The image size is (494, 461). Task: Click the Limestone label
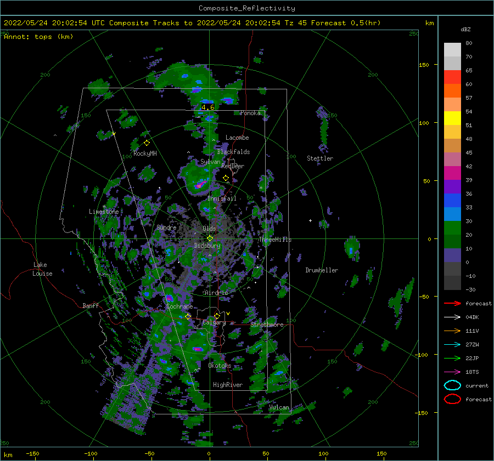pos(104,212)
